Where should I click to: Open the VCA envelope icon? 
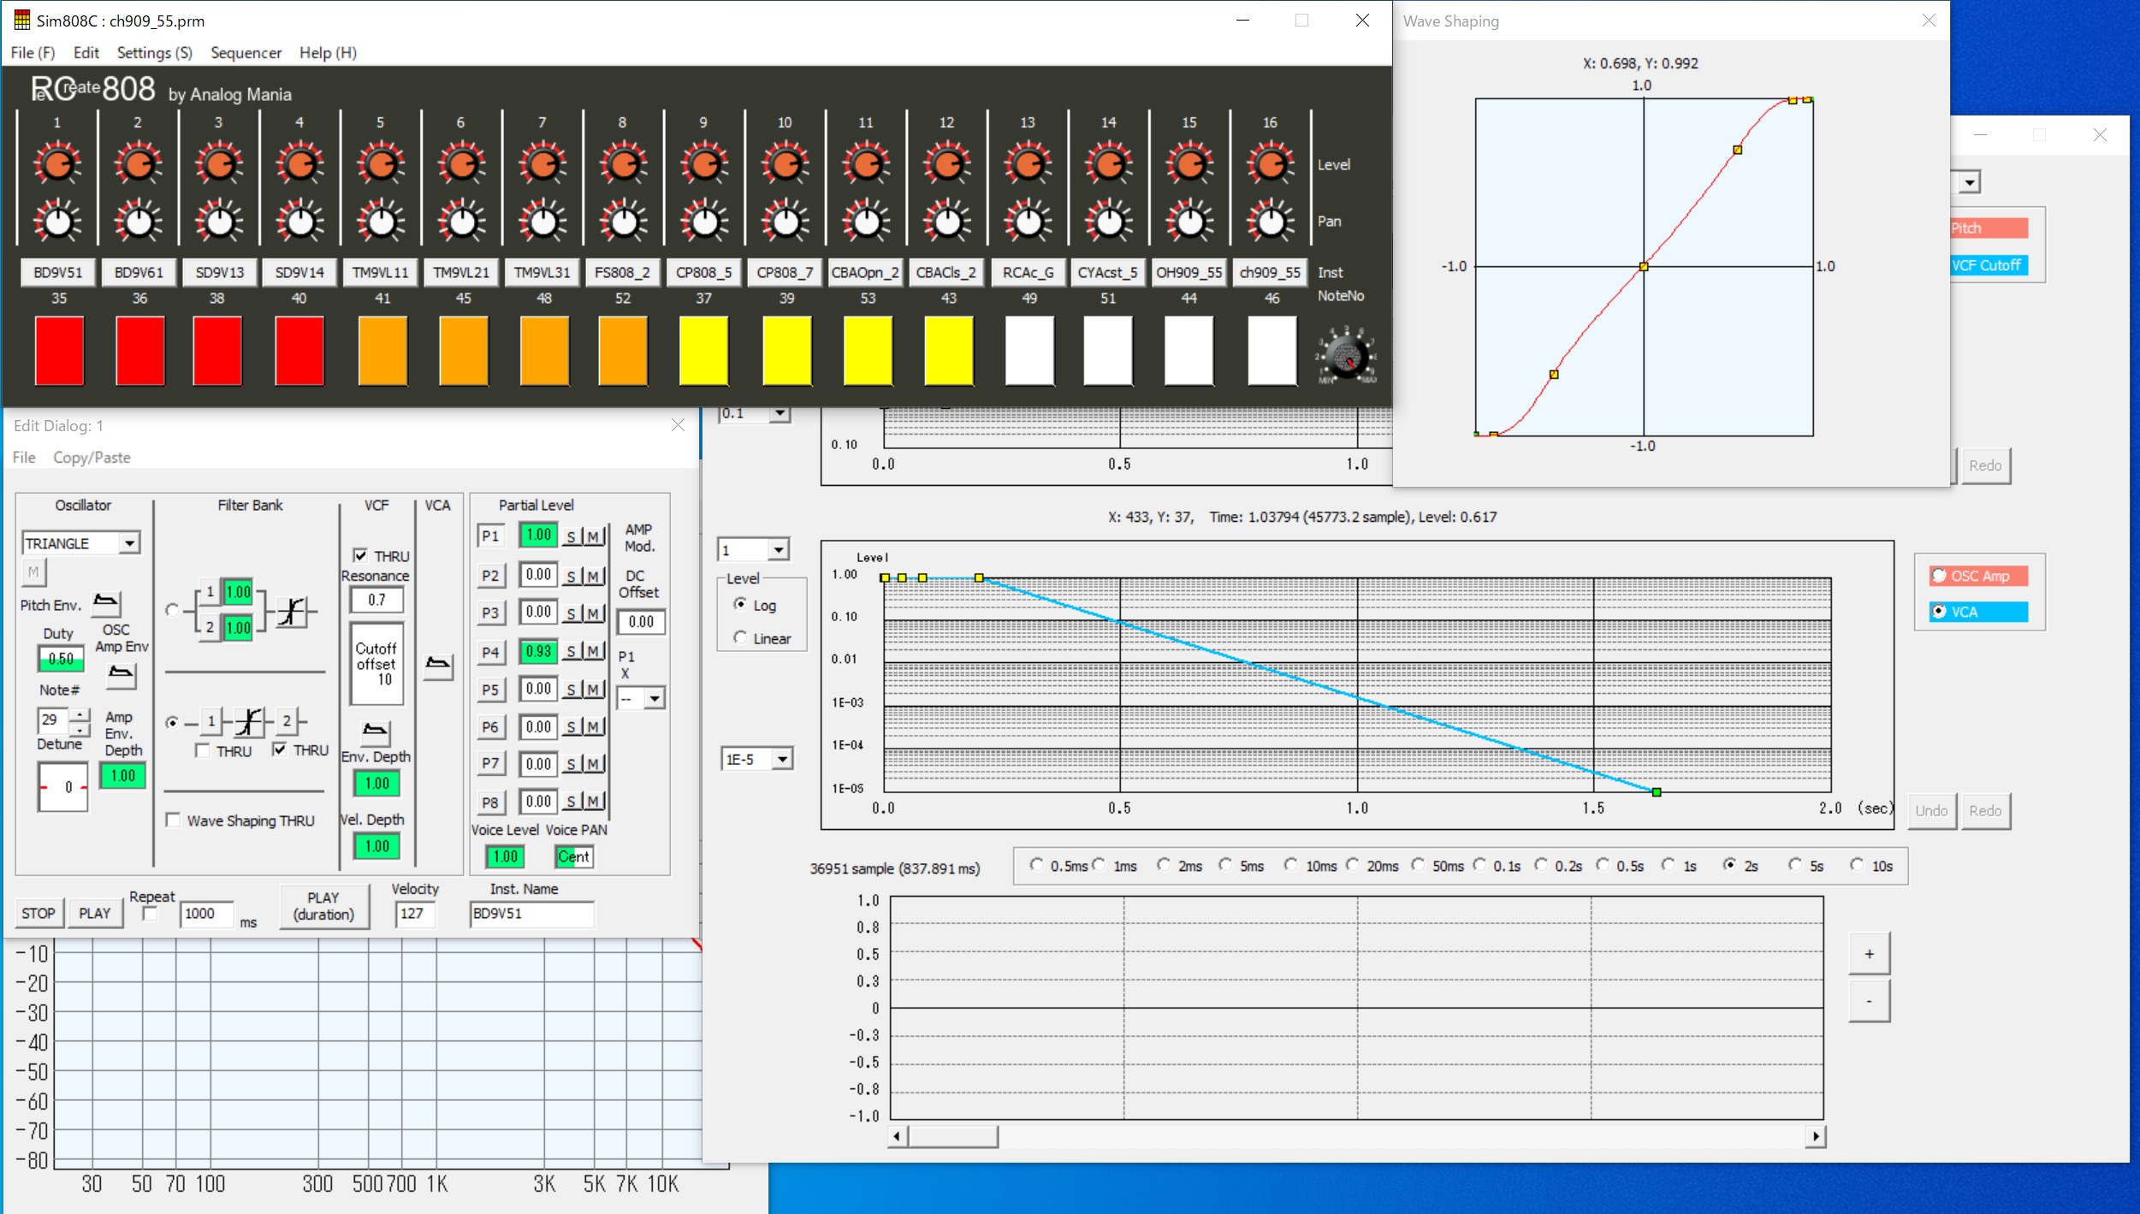[438, 666]
